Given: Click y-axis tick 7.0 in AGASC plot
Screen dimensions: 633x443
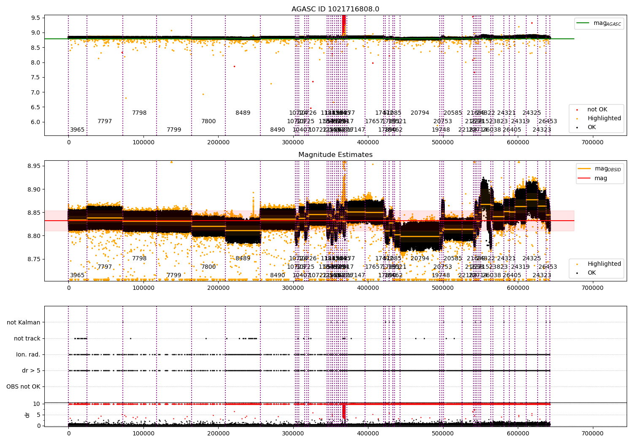Looking at the screenshot, I should (36, 92).
